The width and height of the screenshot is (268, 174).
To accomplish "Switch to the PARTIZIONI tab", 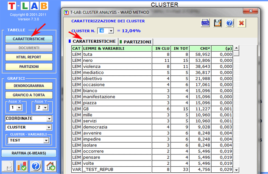I will coord(136,42).
